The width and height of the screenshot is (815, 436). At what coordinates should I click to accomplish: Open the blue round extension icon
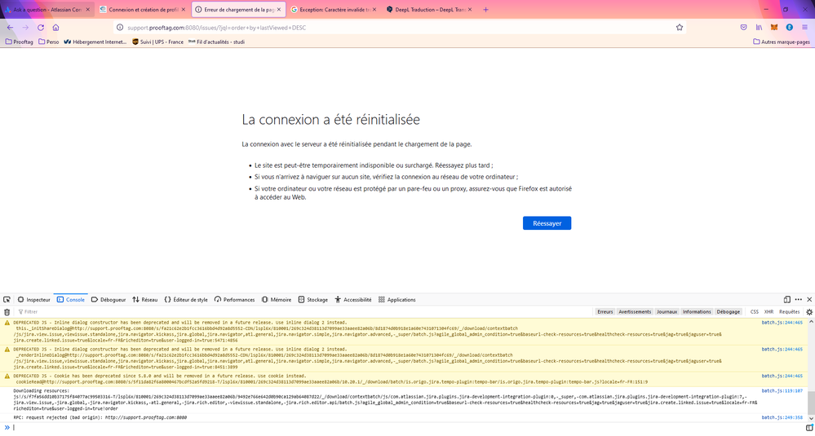(x=789, y=28)
